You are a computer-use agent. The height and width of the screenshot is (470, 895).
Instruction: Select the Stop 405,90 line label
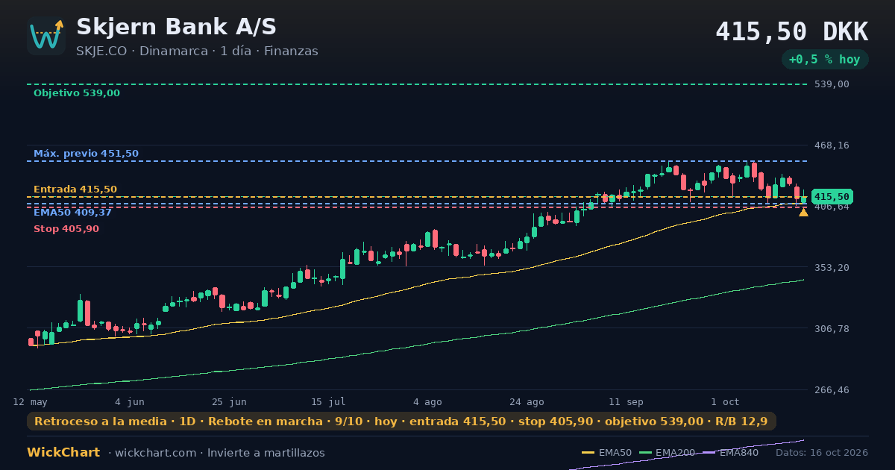[x=66, y=229]
